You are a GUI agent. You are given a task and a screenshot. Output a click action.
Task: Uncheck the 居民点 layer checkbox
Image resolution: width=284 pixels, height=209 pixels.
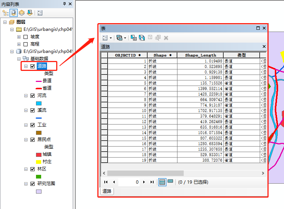point(32,140)
